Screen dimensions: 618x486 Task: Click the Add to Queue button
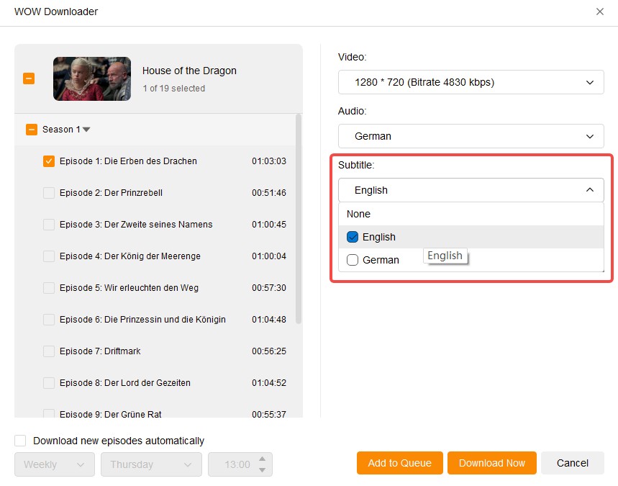click(399, 463)
